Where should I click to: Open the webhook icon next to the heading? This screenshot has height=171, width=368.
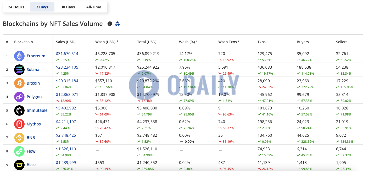(118, 24)
